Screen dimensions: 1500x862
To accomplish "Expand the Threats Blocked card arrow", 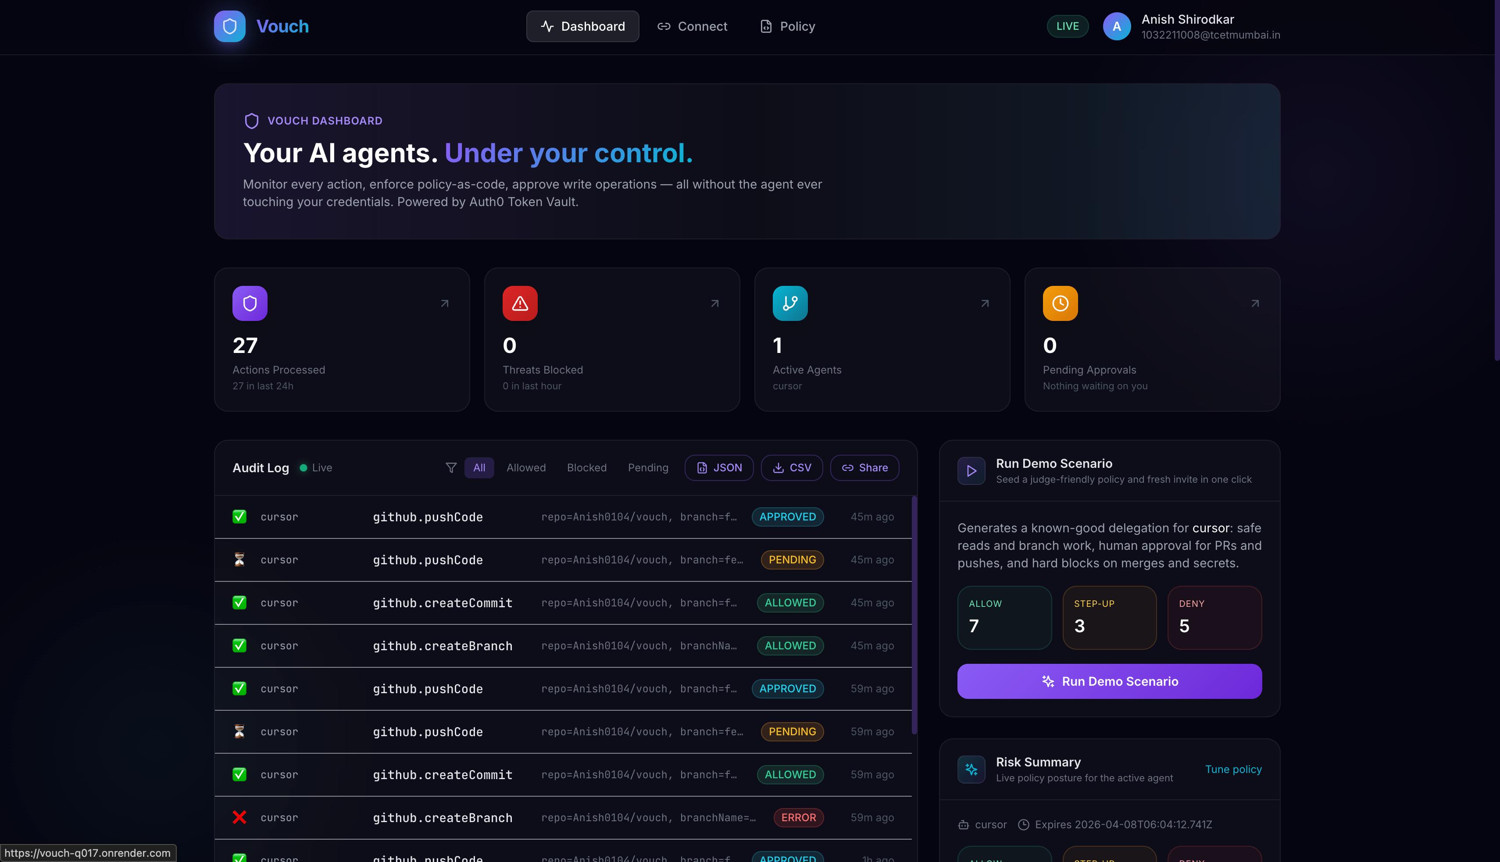I will tap(715, 303).
